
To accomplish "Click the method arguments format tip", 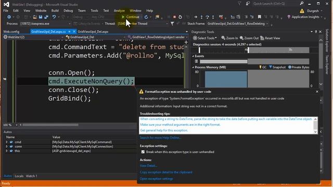I will 181,125.
